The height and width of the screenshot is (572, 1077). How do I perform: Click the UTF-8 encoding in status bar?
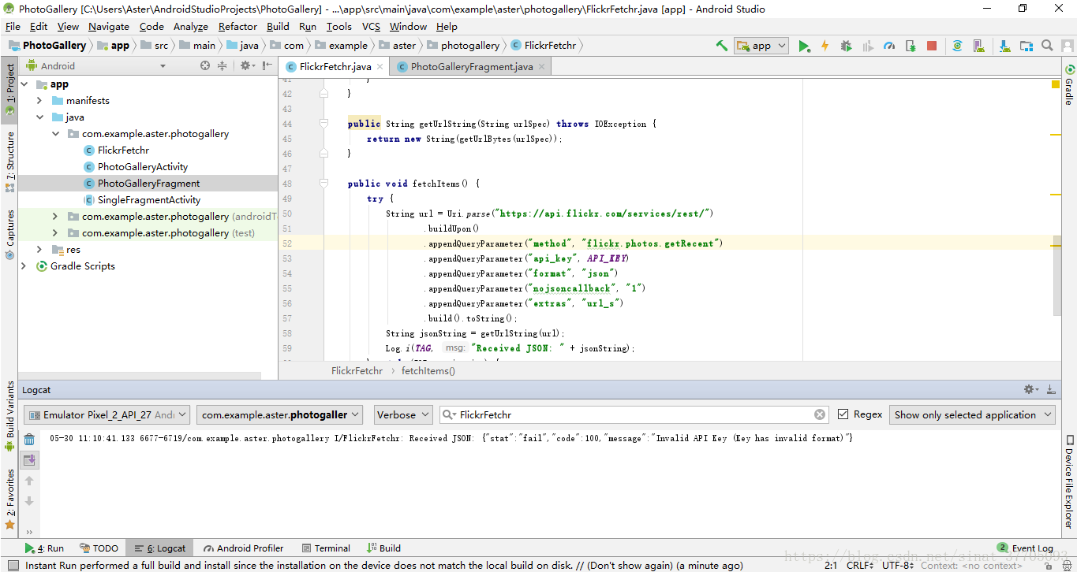pos(897,565)
